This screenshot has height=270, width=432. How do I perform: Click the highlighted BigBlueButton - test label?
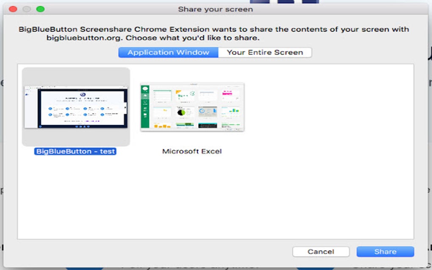click(75, 151)
